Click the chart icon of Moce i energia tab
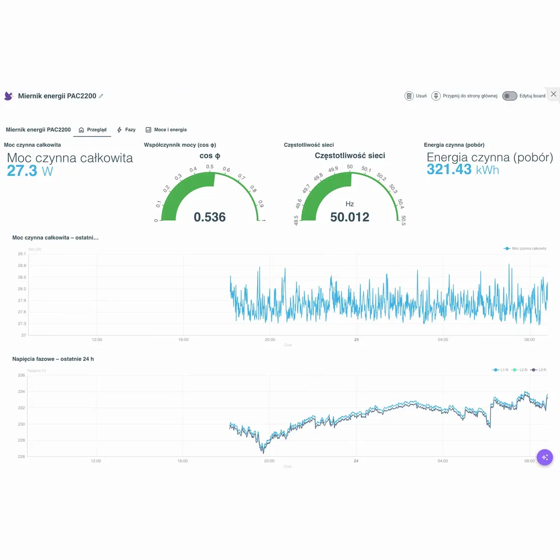Image resolution: width=560 pixels, height=560 pixels. [148, 130]
